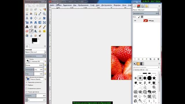Select the Cage Transform tool
185x104 pixels.
(x=44, y=23)
